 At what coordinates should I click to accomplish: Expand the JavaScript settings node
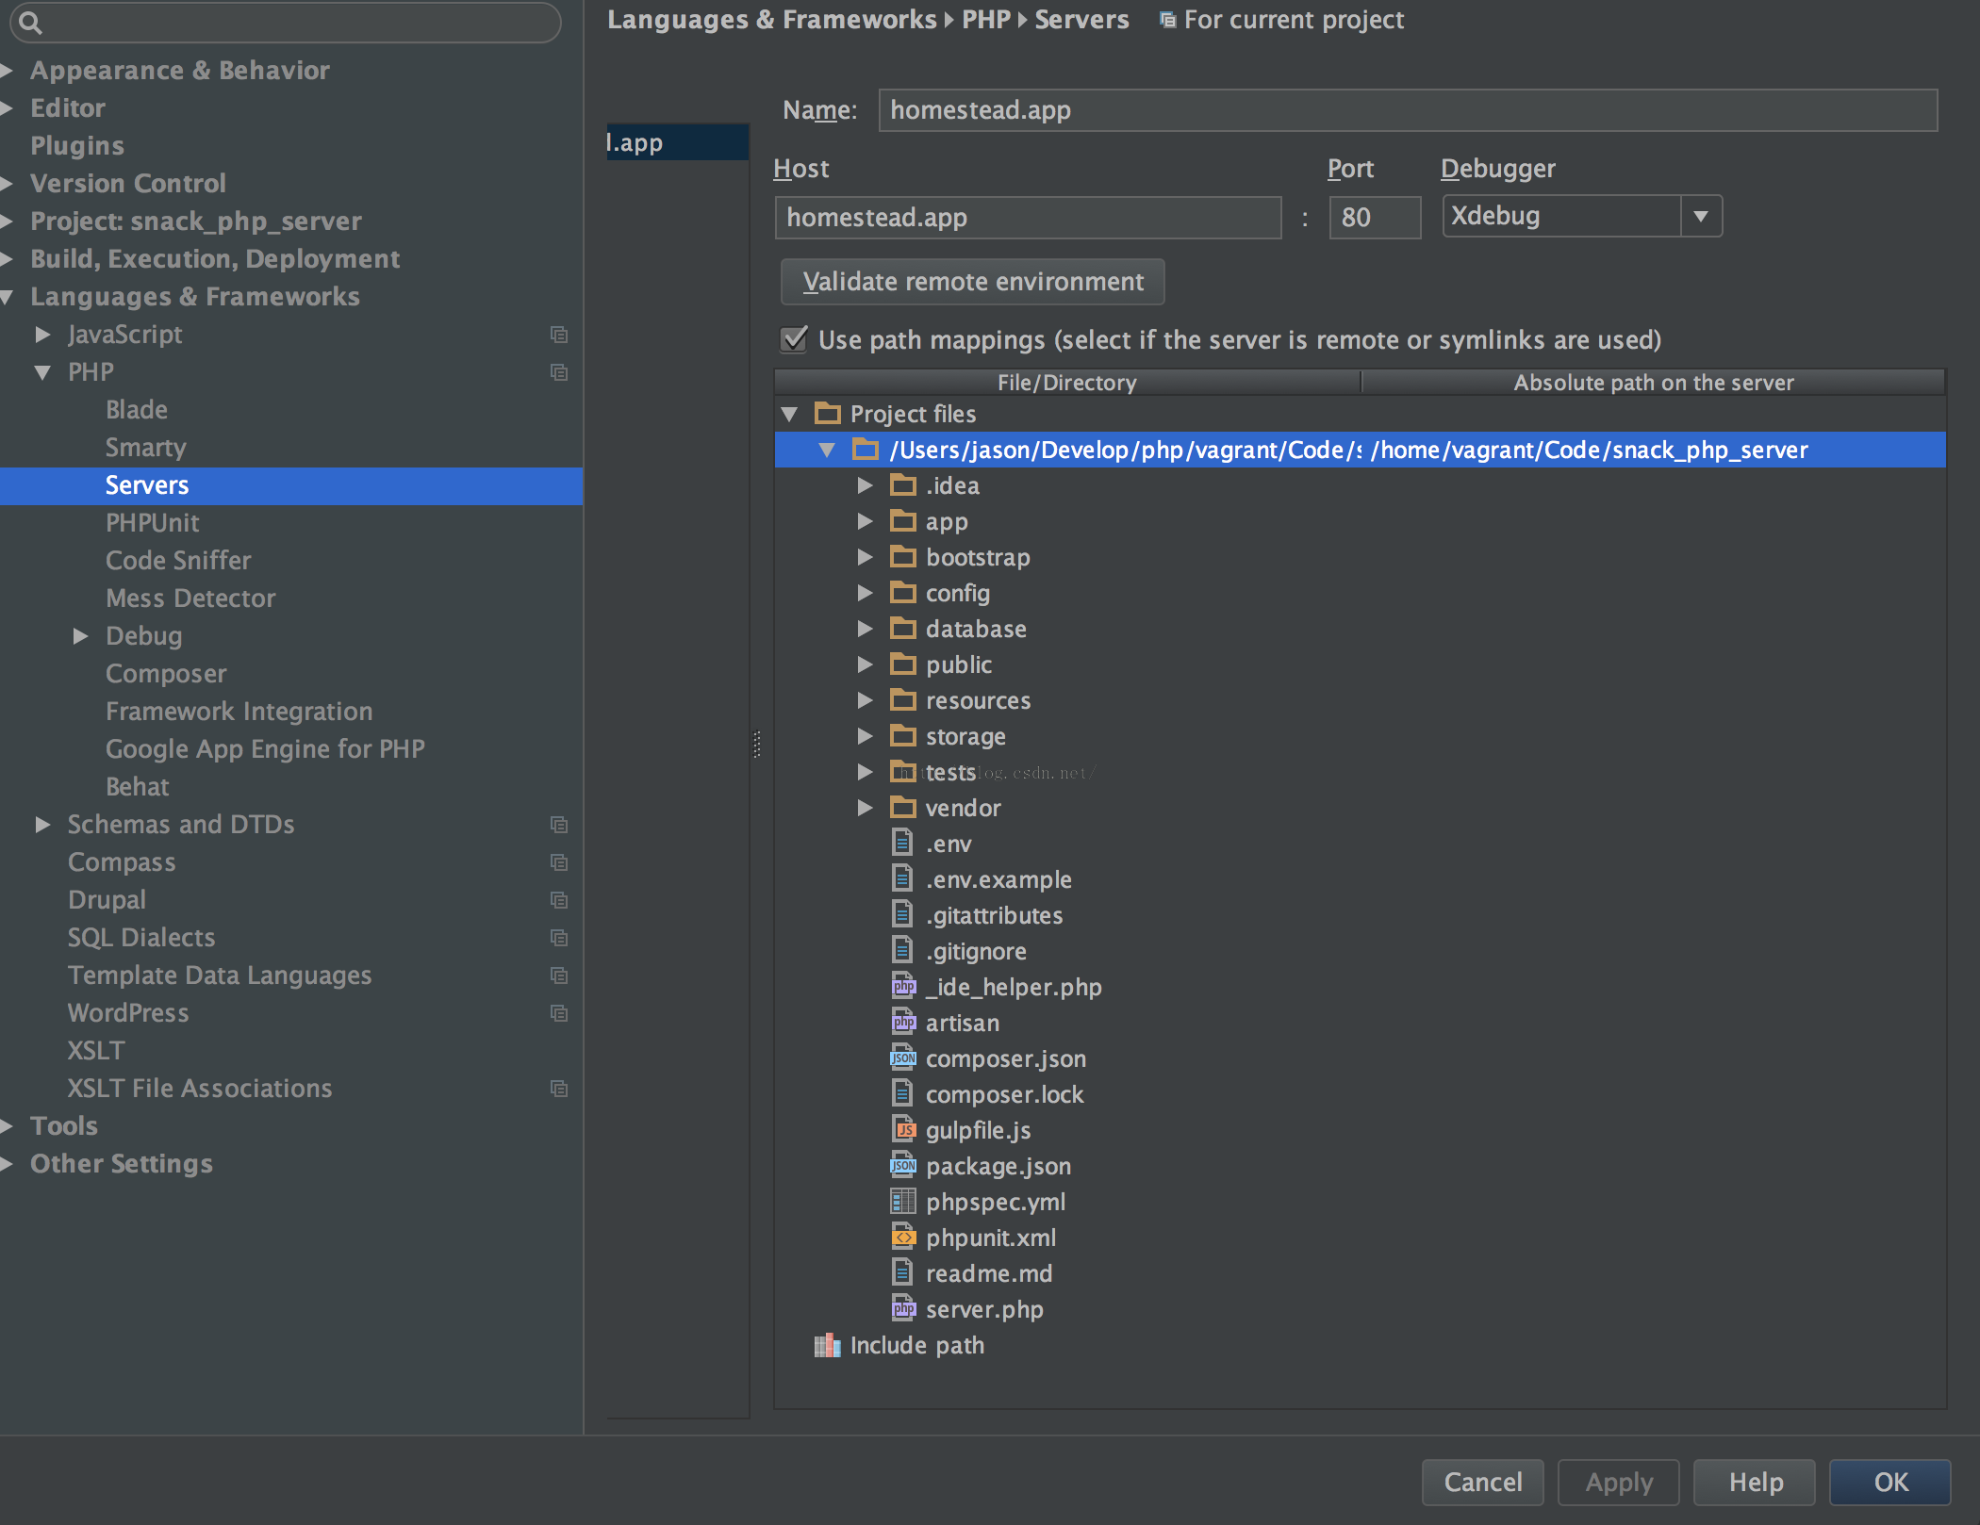42,335
